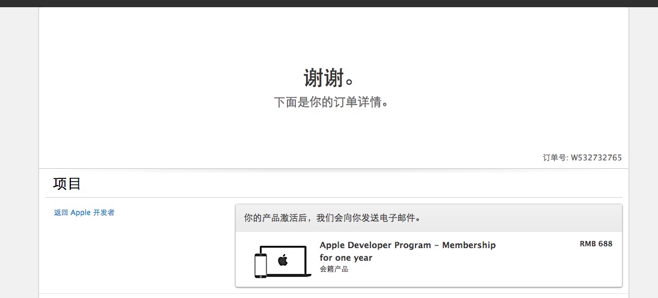Click the product activation email notice banner
The width and height of the screenshot is (658, 298).
428,218
